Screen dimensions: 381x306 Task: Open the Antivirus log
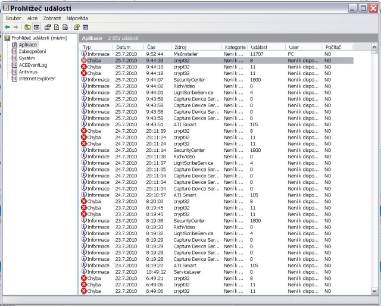(28, 72)
